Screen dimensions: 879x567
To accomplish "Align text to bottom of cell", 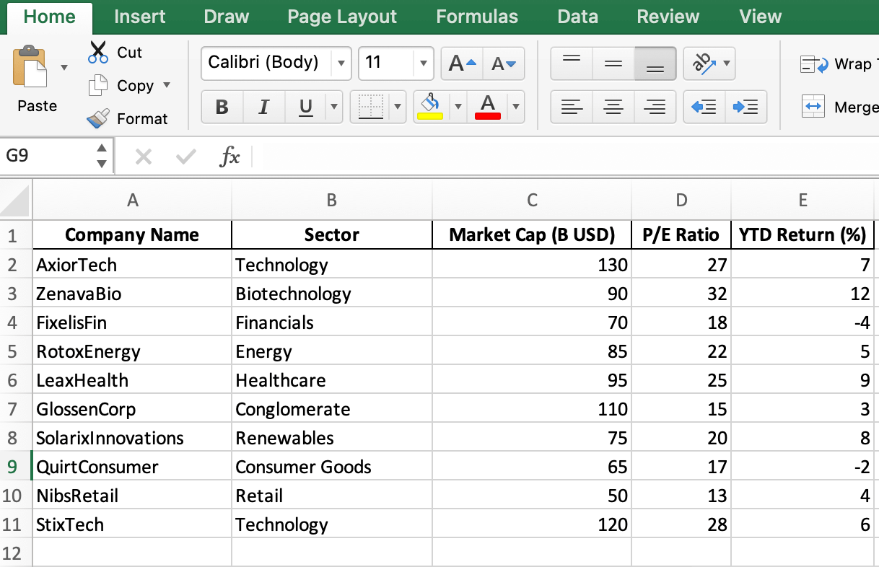I will 655,63.
